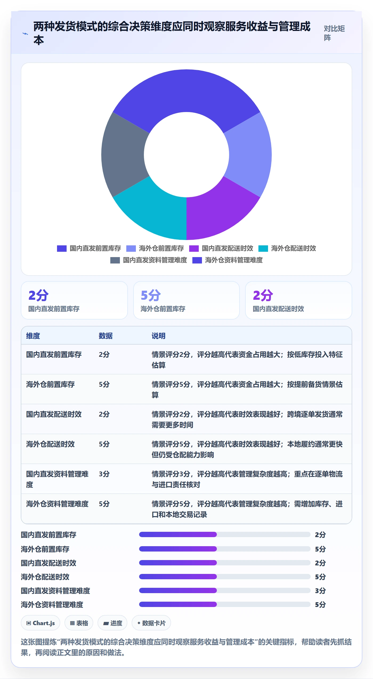
Task: Select the 表格 tag chip
Action: 79,623
